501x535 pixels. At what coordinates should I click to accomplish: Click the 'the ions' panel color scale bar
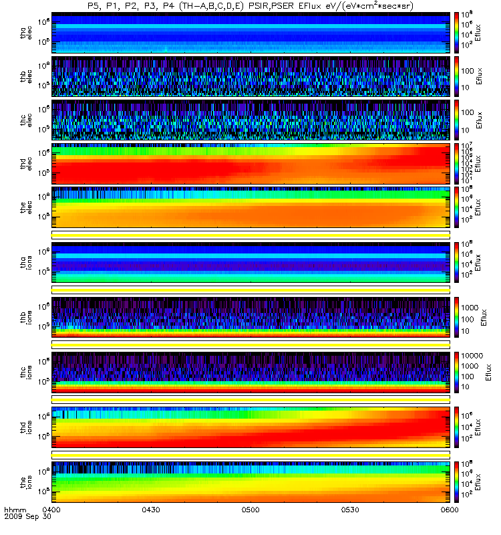pyautogui.click(x=456, y=482)
